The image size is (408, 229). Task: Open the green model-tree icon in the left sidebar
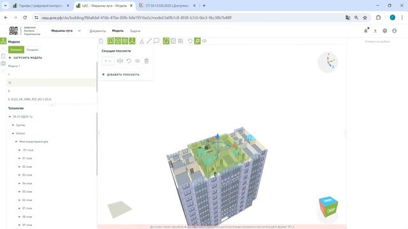(3, 41)
